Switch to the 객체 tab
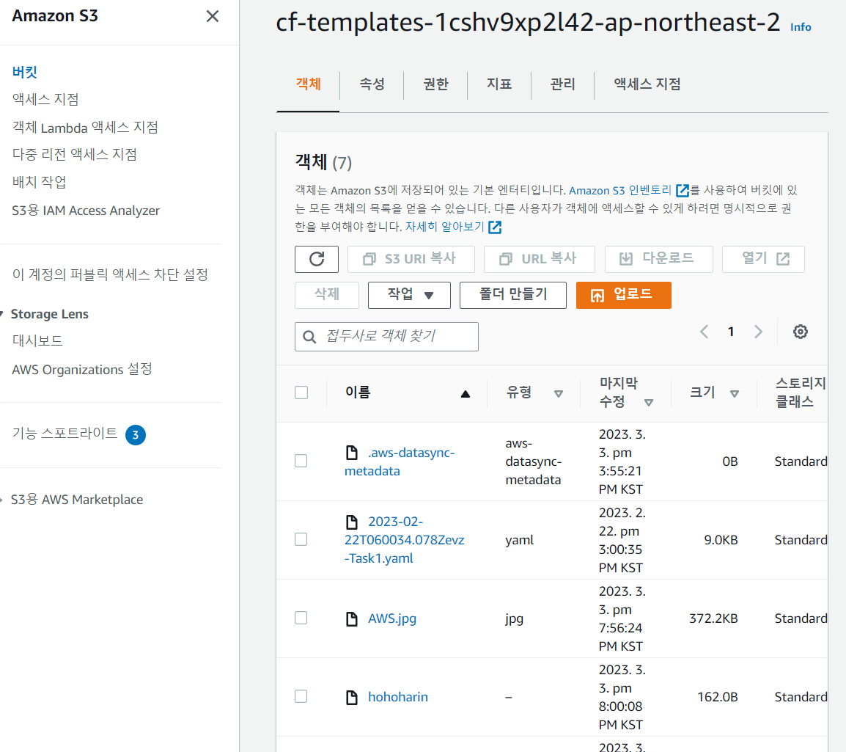The image size is (846, 752). (308, 84)
